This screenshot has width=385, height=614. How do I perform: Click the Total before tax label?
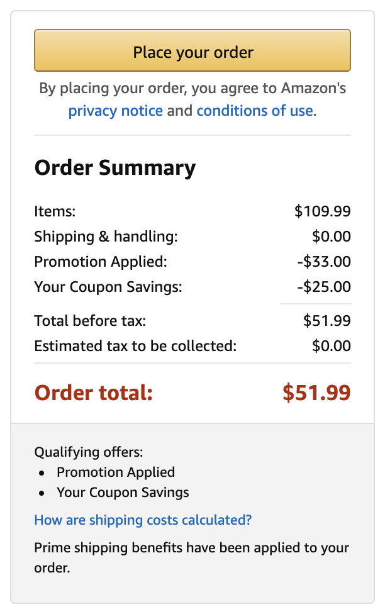(90, 321)
